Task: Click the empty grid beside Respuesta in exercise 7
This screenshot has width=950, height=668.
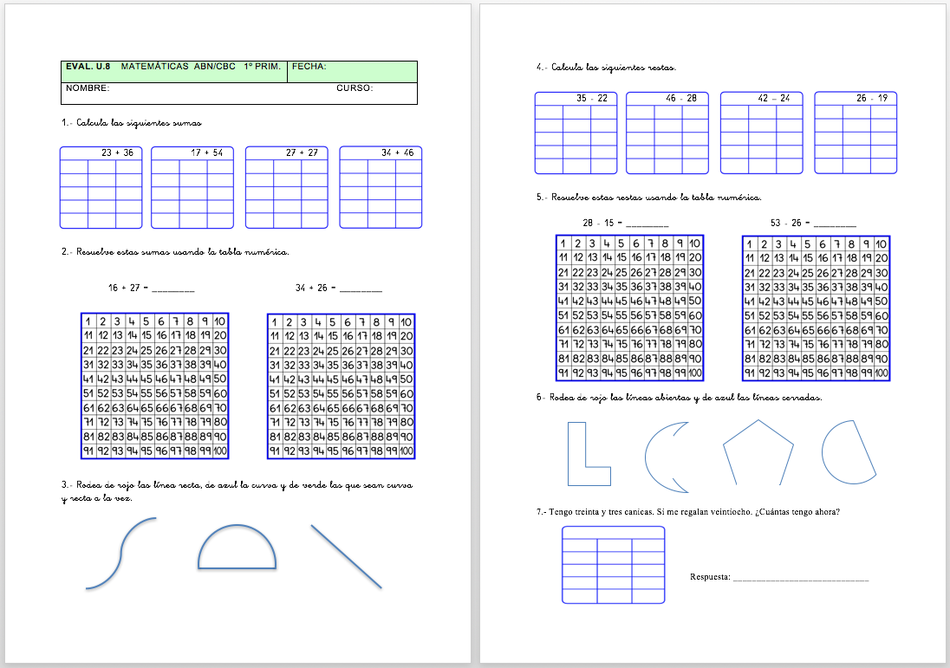Action: pyautogui.click(x=613, y=566)
